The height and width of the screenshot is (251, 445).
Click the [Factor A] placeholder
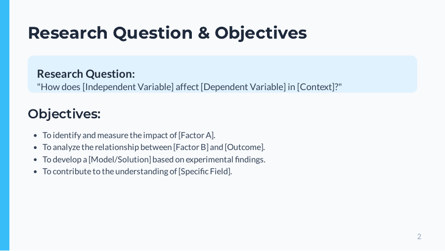point(196,135)
